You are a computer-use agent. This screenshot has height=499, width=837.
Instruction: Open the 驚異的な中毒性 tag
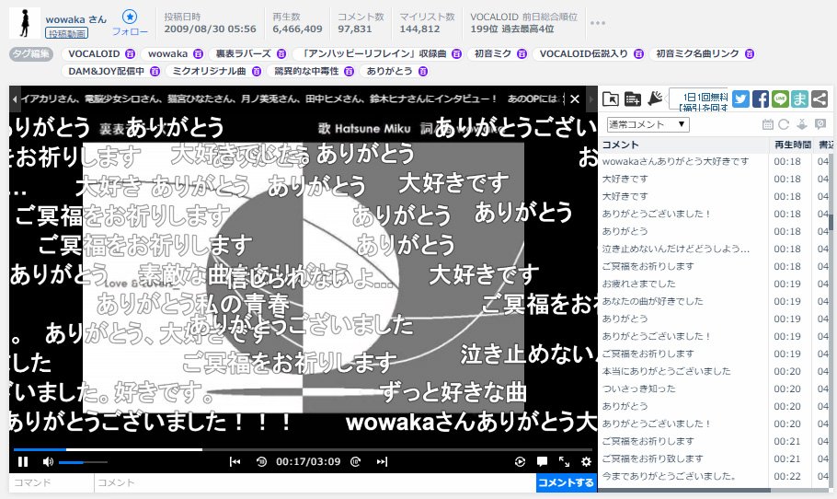click(306, 71)
